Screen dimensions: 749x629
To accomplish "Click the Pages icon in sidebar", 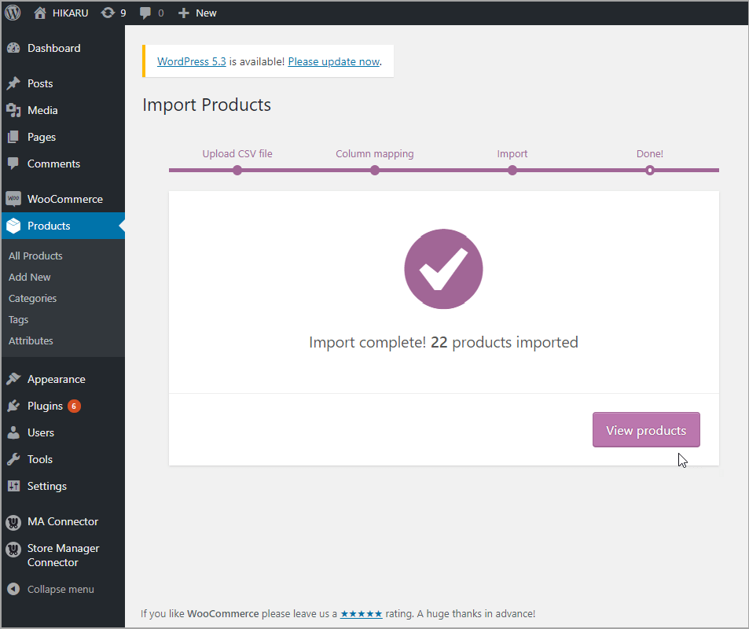I will (13, 137).
